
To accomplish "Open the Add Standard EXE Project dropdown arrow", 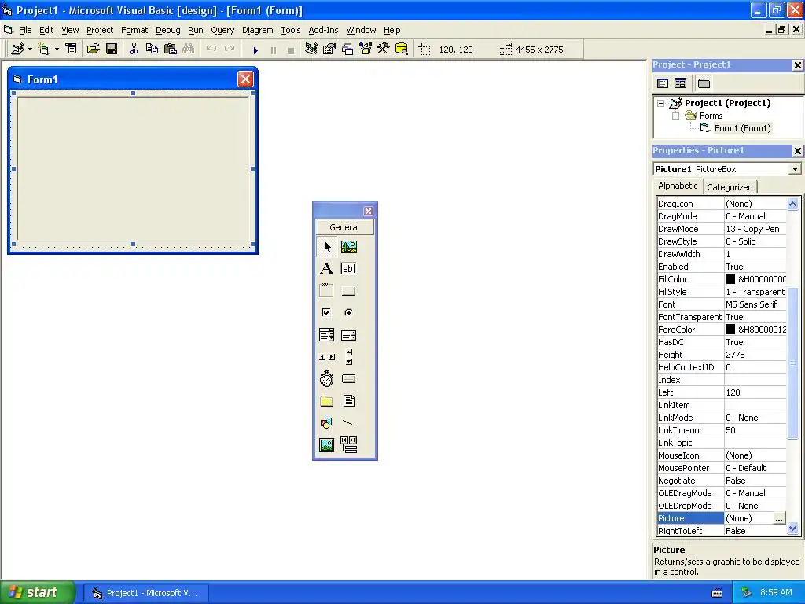I will pos(30,50).
